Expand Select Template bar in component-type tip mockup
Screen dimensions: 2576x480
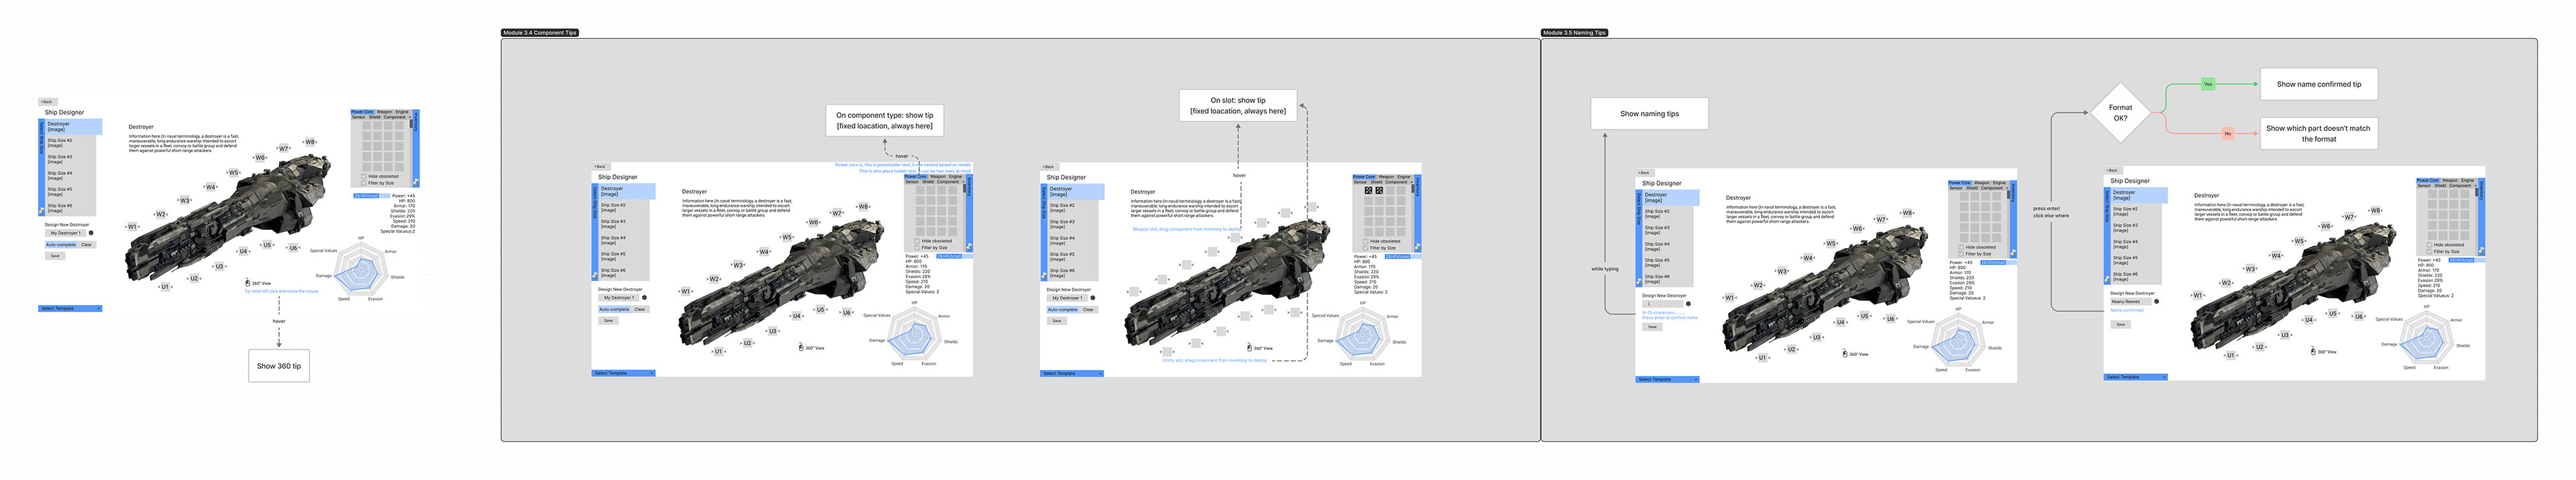[x=624, y=374]
